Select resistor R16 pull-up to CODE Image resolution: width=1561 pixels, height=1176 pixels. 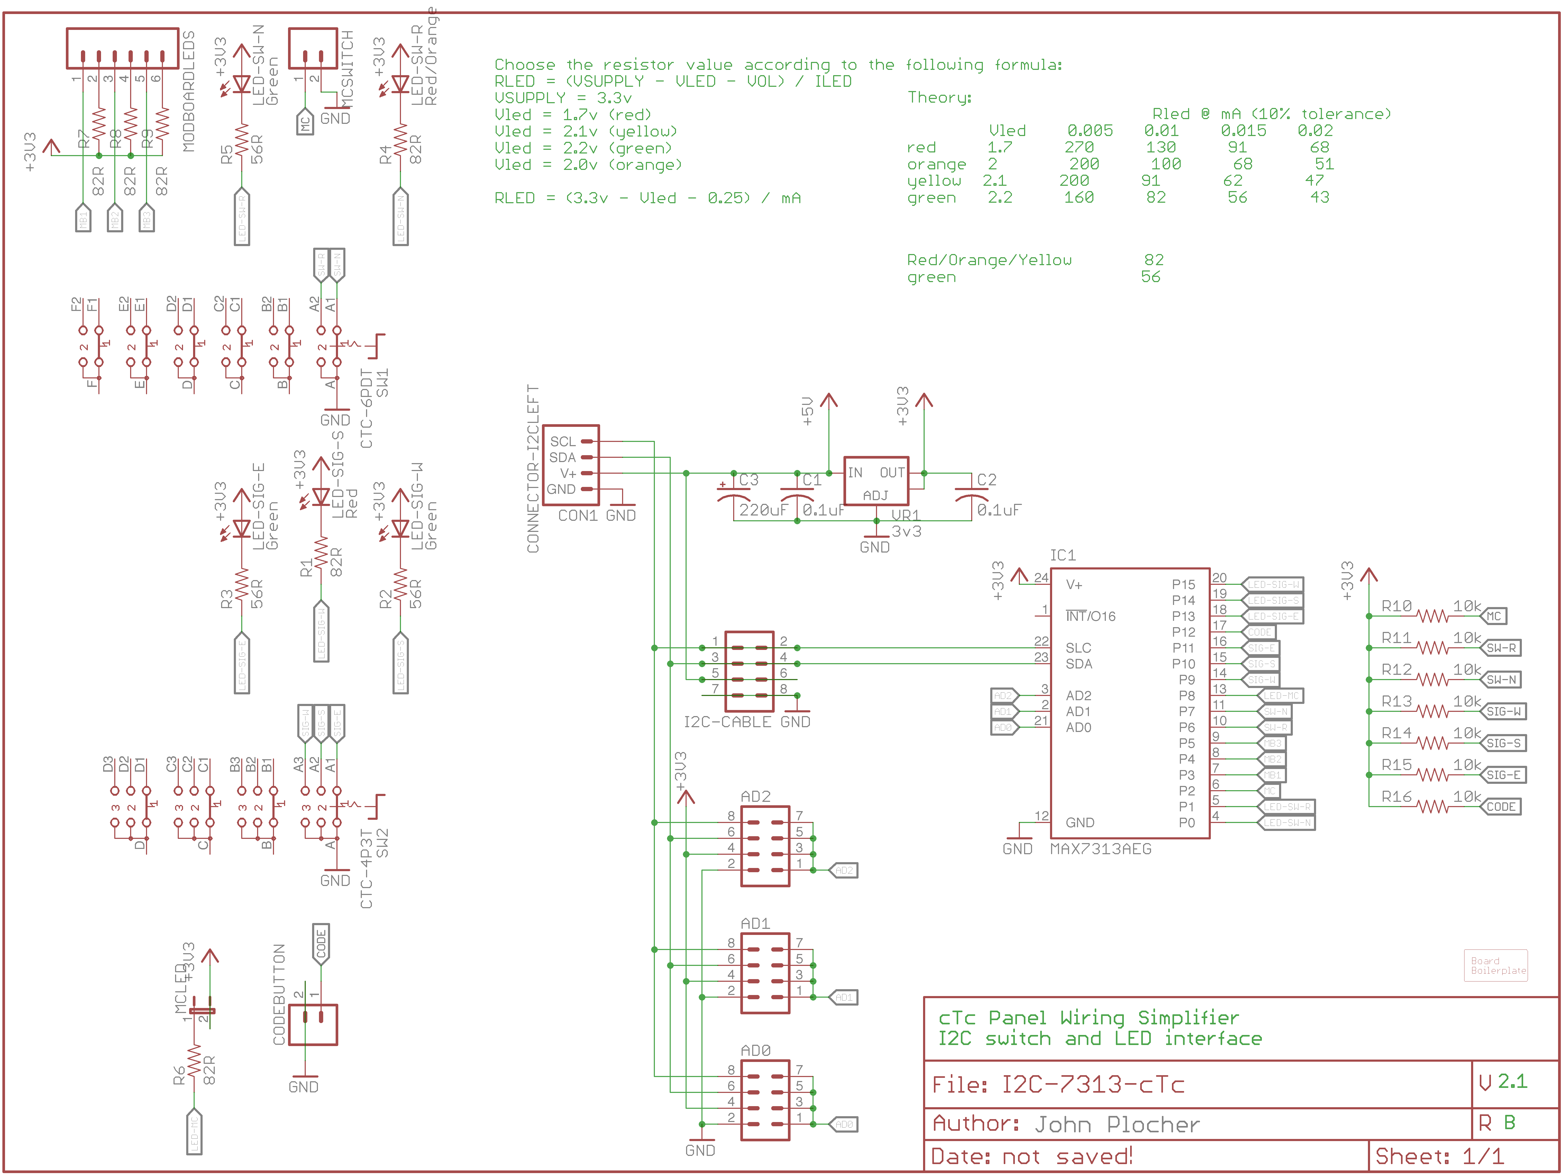pos(1432,807)
